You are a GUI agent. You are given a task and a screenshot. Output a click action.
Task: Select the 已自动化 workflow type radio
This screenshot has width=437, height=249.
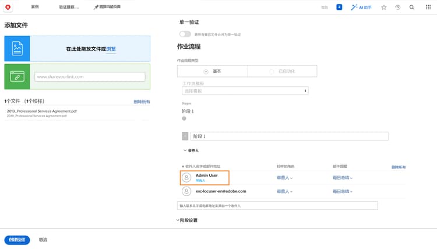coord(272,72)
